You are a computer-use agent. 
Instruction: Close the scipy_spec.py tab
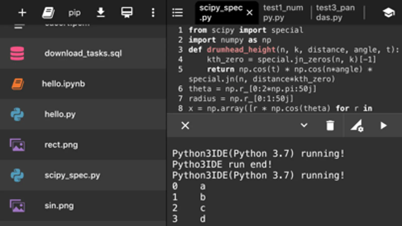coord(249,13)
